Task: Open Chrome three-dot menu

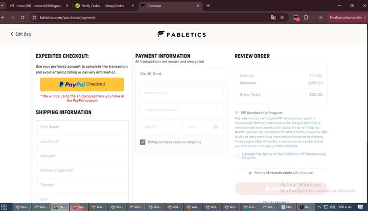Action: 365,18
